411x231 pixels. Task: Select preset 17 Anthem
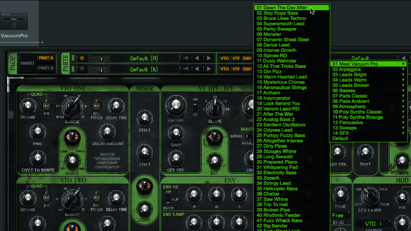[x=291, y=93]
